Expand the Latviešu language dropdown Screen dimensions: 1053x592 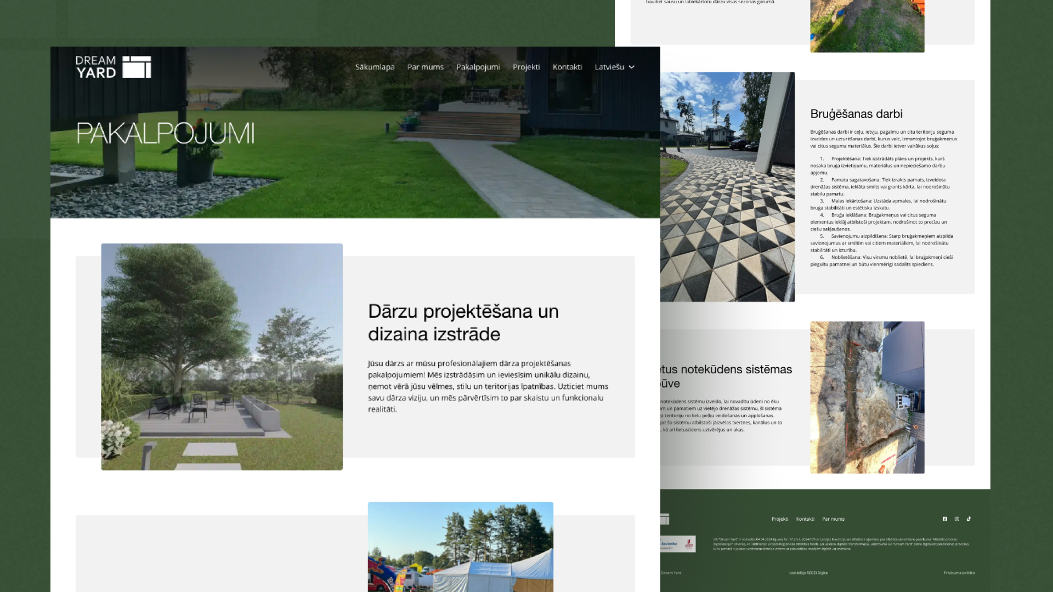[x=615, y=67]
